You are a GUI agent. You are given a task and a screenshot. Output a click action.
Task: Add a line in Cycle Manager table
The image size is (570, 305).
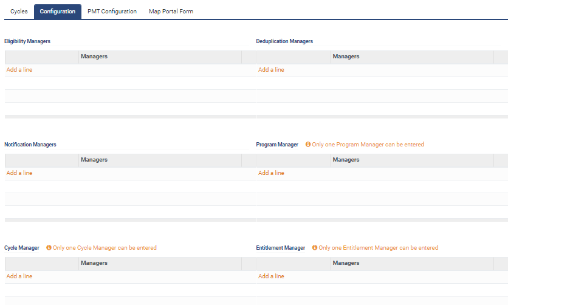coord(19,276)
